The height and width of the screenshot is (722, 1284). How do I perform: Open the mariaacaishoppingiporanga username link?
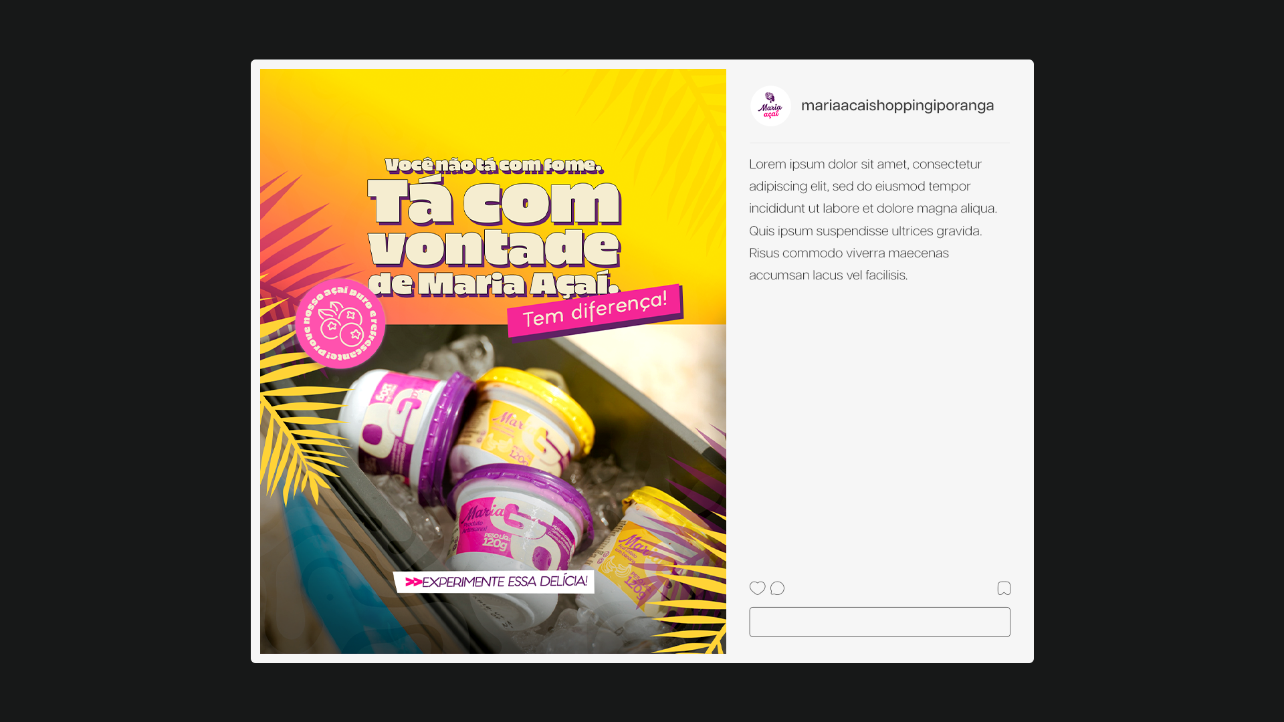[x=897, y=106]
